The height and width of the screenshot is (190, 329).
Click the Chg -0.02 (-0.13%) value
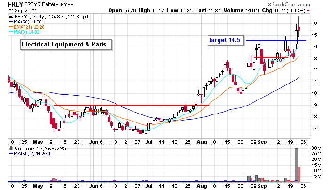[284, 10]
